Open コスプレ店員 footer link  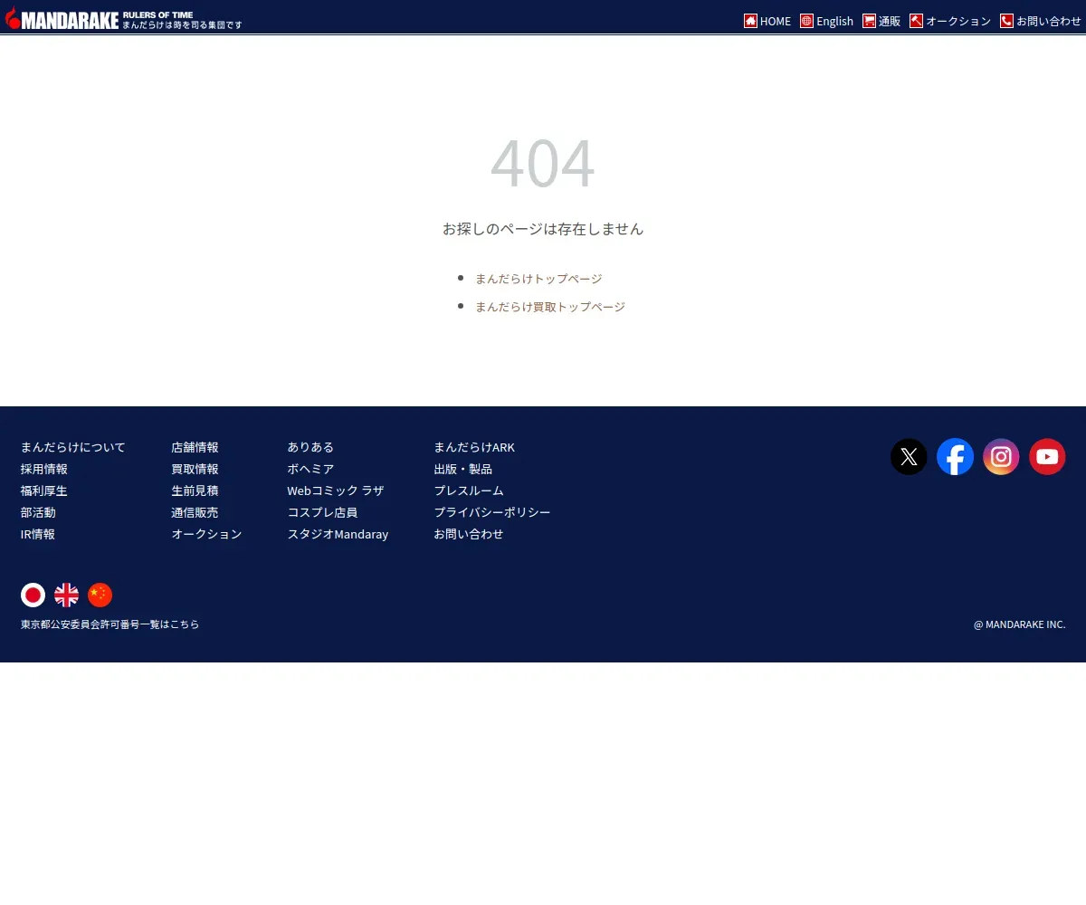pyautogui.click(x=322, y=512)
